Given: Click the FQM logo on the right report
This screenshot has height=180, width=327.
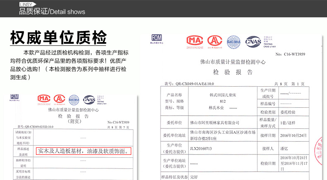Looking at the screenshot, I should click(156, 39).
